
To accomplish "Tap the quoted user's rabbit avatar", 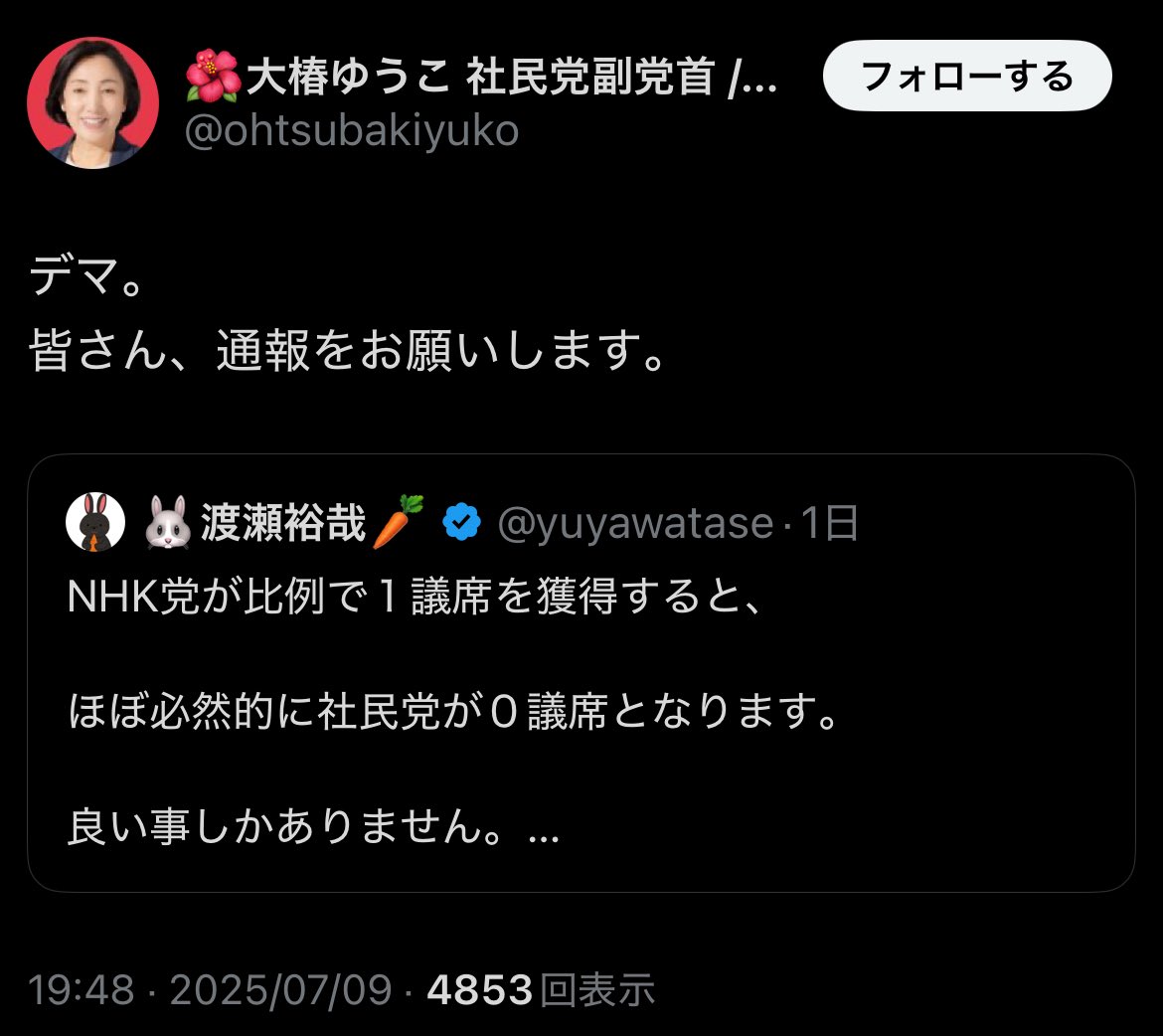I will click(x=95, y=522).
